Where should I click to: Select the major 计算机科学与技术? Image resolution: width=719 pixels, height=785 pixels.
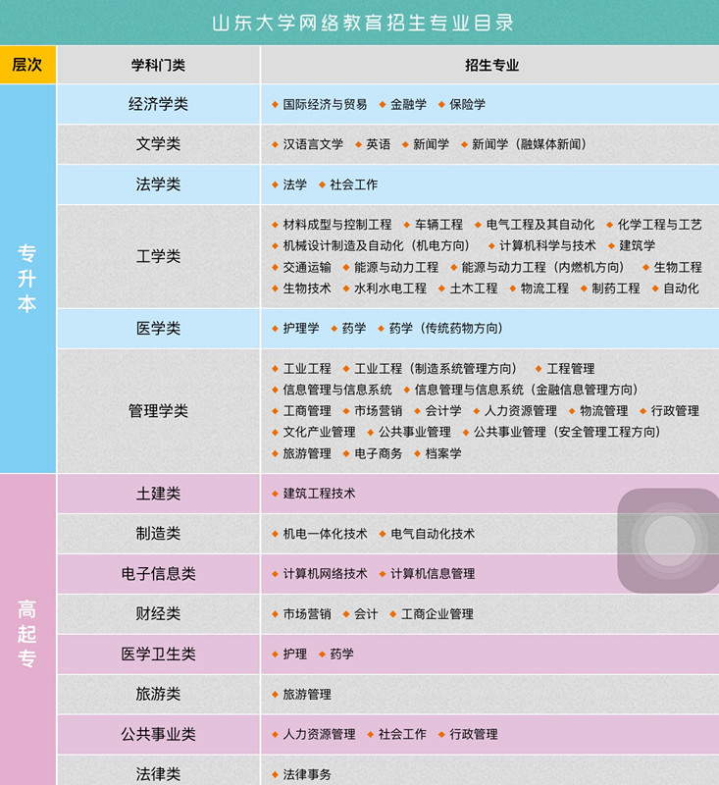(x=547, y=245)
